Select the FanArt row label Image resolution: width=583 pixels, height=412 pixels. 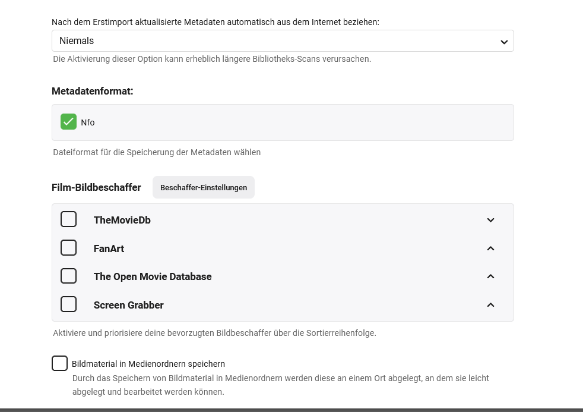click(109, 249)
